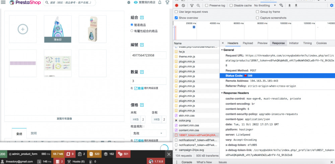Open the PrestaShop hamburger menu
This screenshot has width=335, height=164.
click(x=3, y=3)
